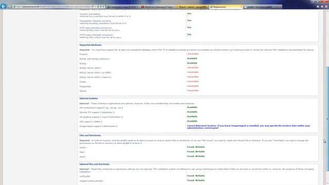Click Yes status for Function overloading
Screen dimensions: 329x185
189,14
